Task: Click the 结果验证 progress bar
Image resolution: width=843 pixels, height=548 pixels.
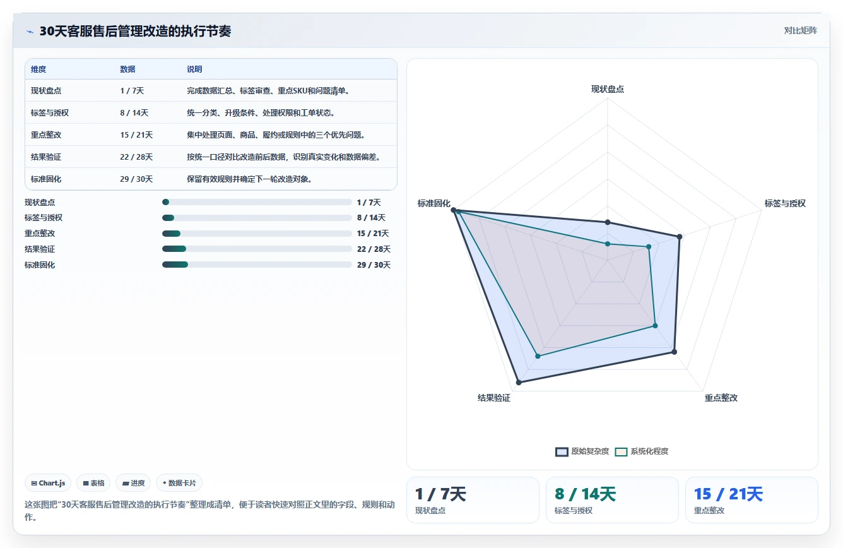Action: 257,249
